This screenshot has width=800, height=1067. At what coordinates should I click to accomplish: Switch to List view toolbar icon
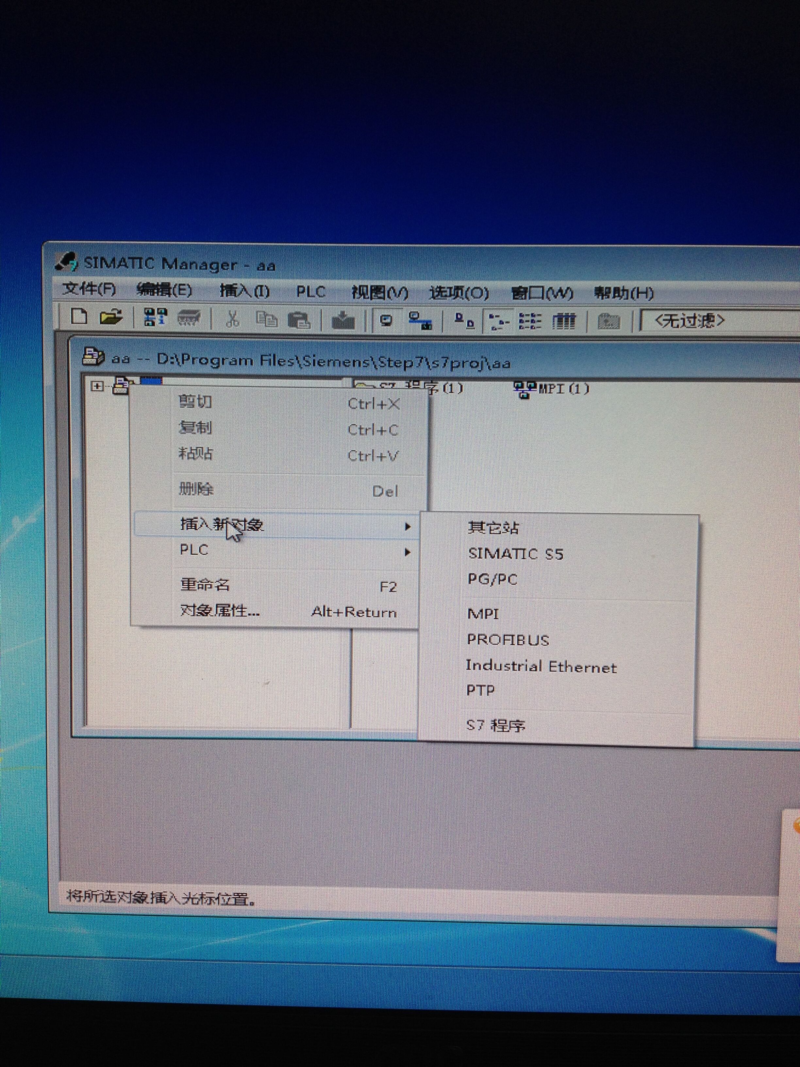pyautogui.click(x=530, y=321)
